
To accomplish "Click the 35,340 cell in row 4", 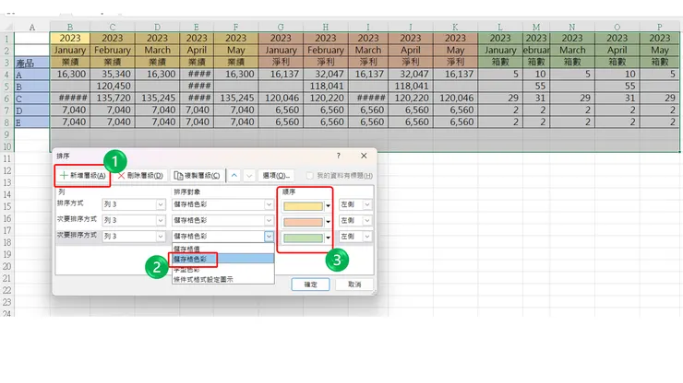I will [x=113, y=75].
